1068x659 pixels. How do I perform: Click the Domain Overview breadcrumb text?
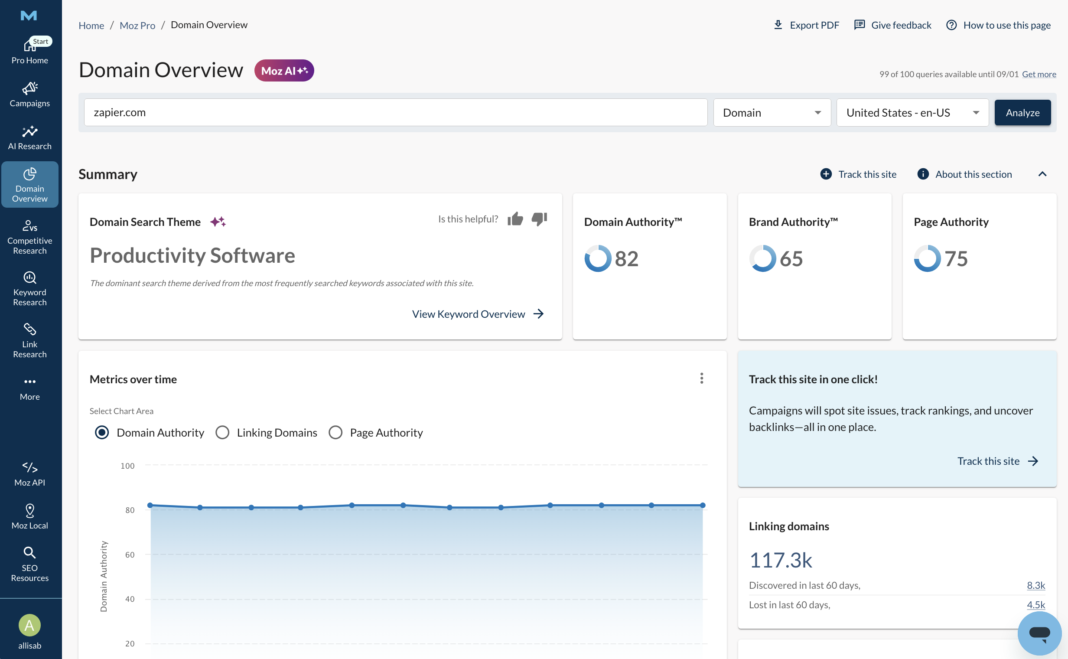pyautogui.click(x=209, y=25)
